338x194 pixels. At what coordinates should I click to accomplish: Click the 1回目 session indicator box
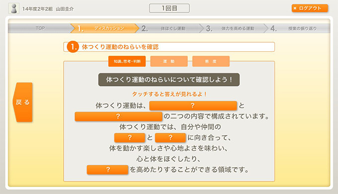click(x=169, y=8)
